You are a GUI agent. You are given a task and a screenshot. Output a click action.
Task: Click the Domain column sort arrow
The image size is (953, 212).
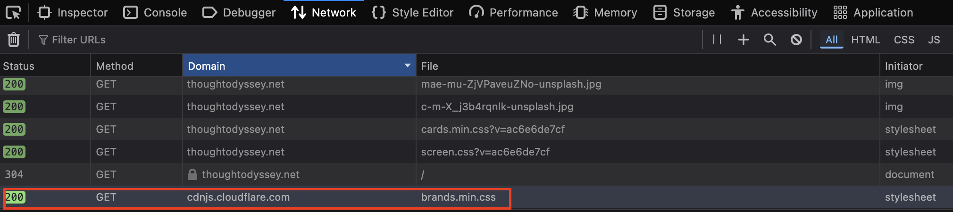coord(408,65)
